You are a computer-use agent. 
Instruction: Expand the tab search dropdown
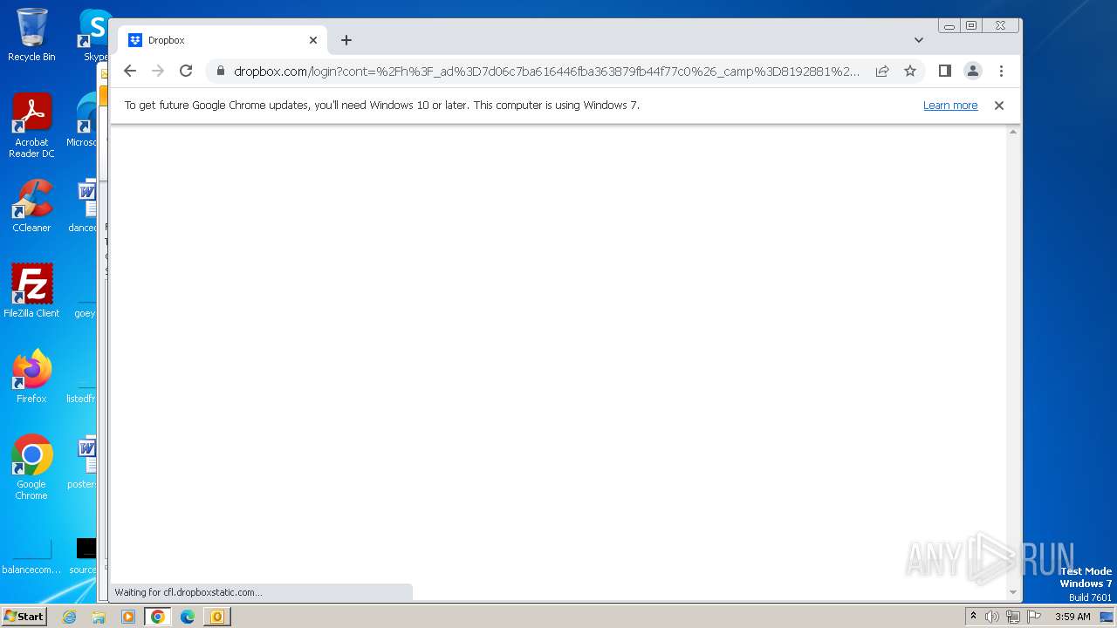click(919, 40)
